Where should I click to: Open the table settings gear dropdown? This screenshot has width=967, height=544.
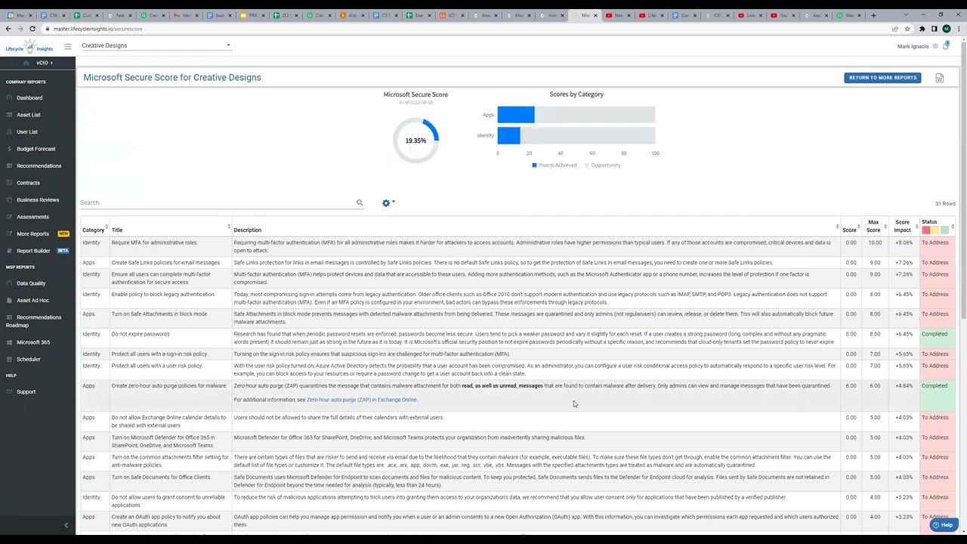click(388, 202)
